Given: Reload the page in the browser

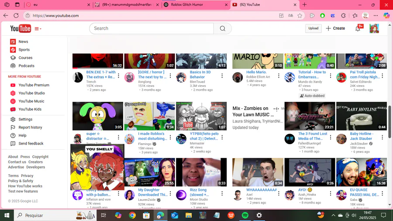Looking at the screenshot, I should (16, 16).
